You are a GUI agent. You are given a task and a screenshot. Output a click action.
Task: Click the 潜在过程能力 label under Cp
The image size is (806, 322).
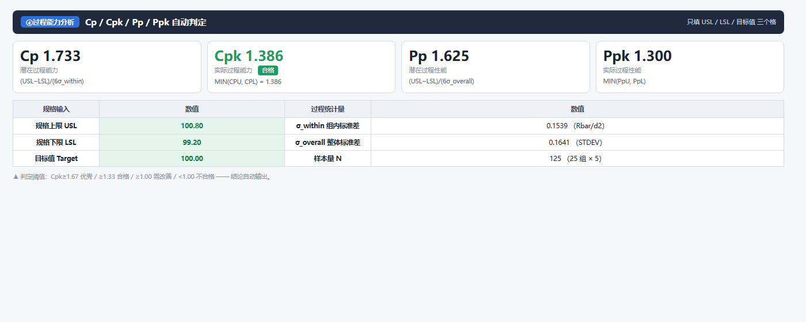(x=39, y=70)
